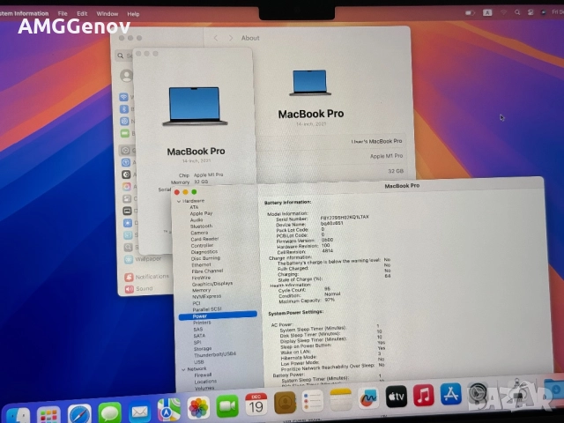Open Notes from the Dock
The image size is (564, 423).
click(341, 399)
